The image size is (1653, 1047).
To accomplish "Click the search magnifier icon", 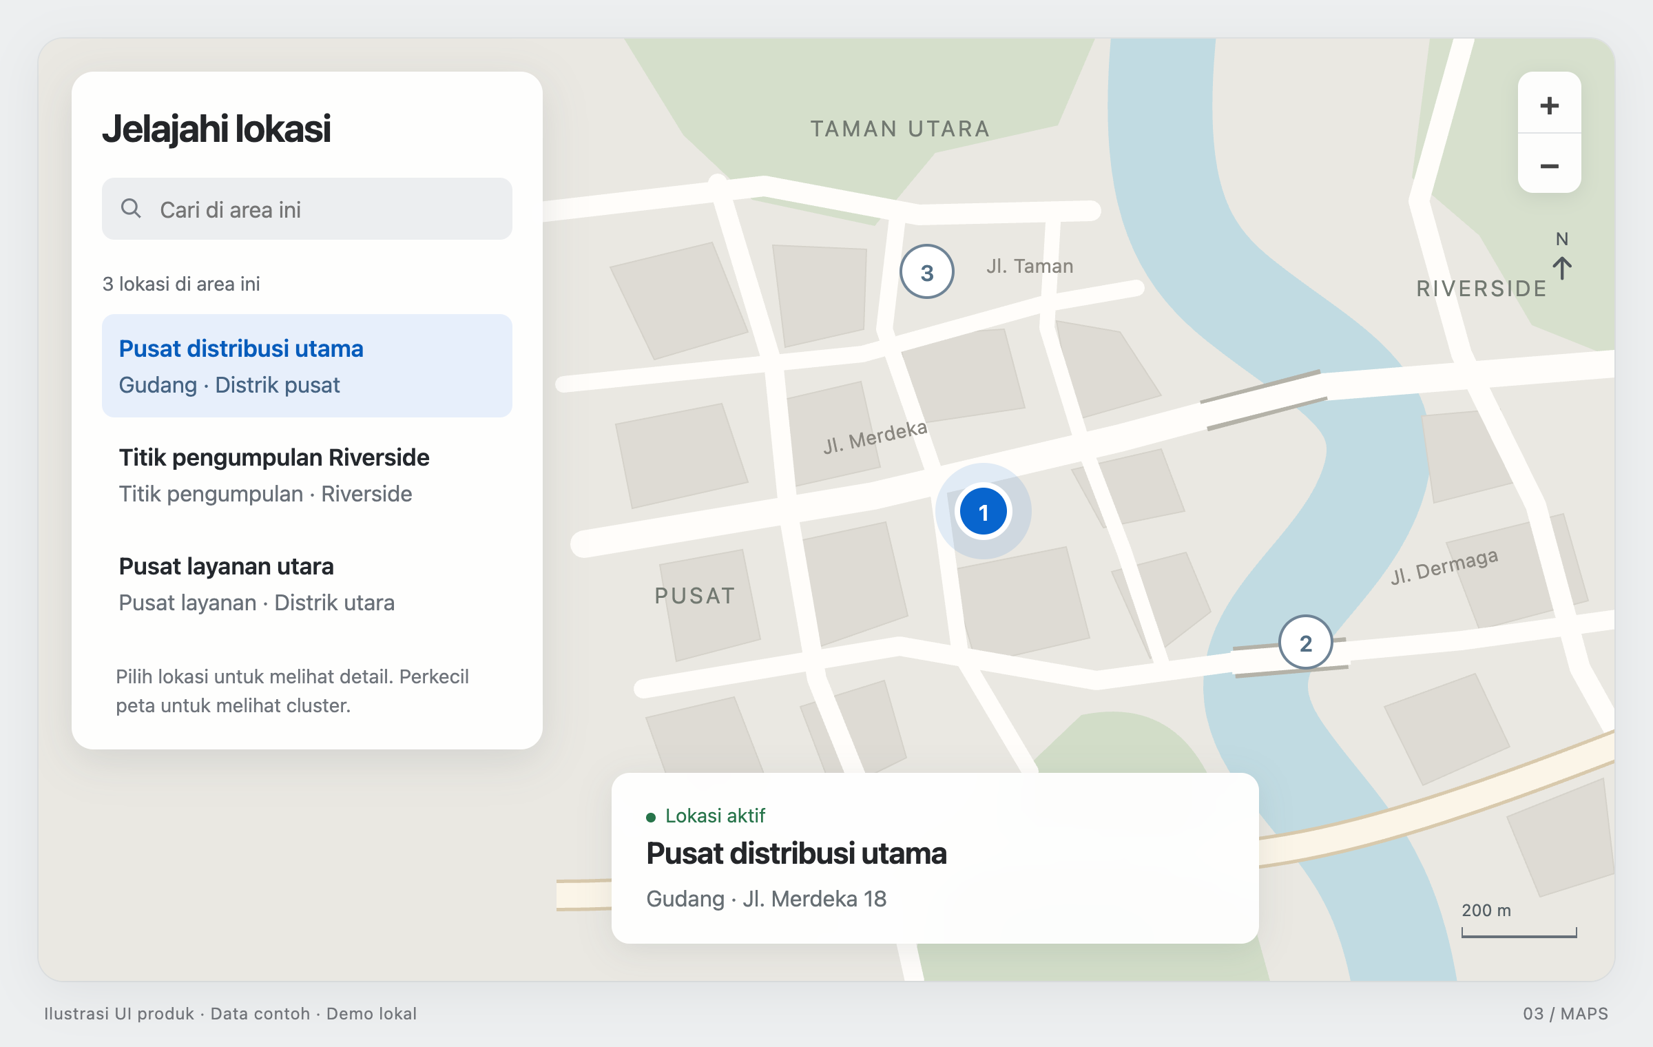I will (131, 209).
